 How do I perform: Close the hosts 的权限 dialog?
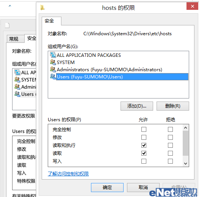pos(192,6)
